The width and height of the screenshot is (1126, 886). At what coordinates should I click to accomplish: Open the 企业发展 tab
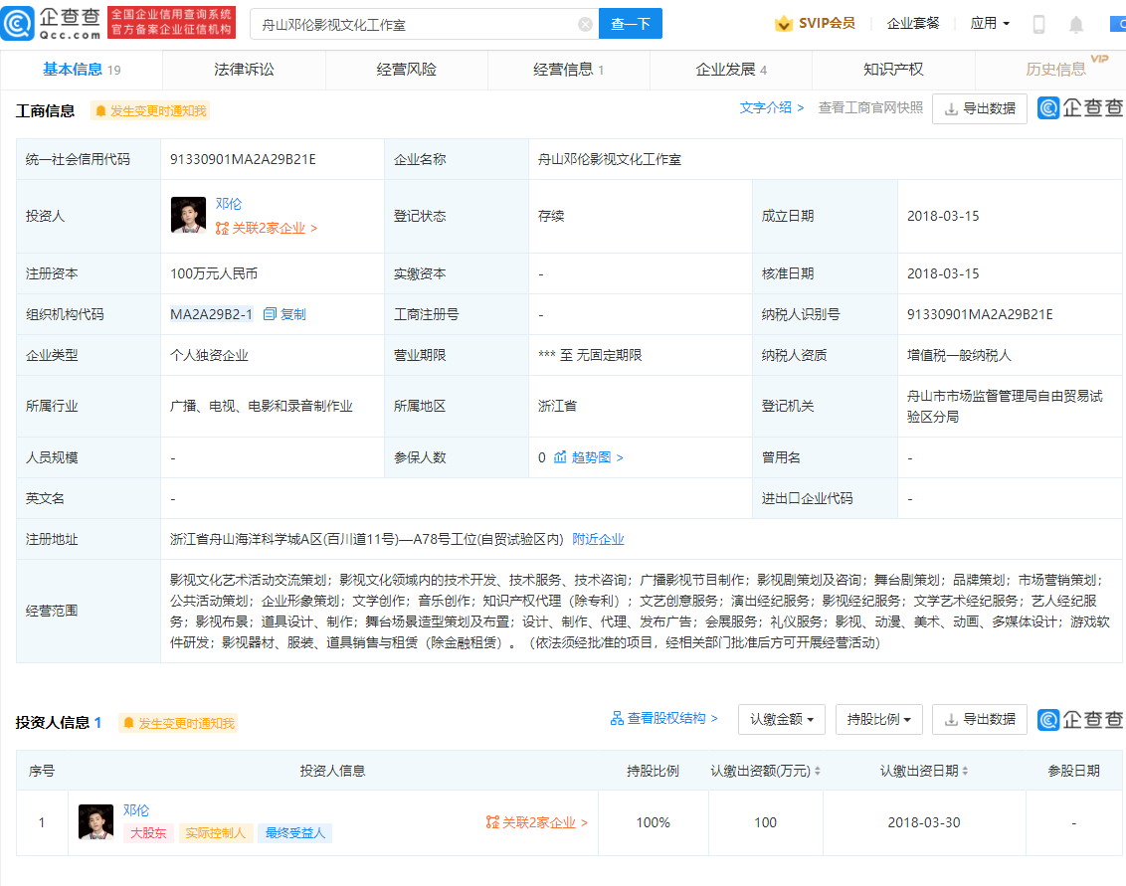(731, 70)
